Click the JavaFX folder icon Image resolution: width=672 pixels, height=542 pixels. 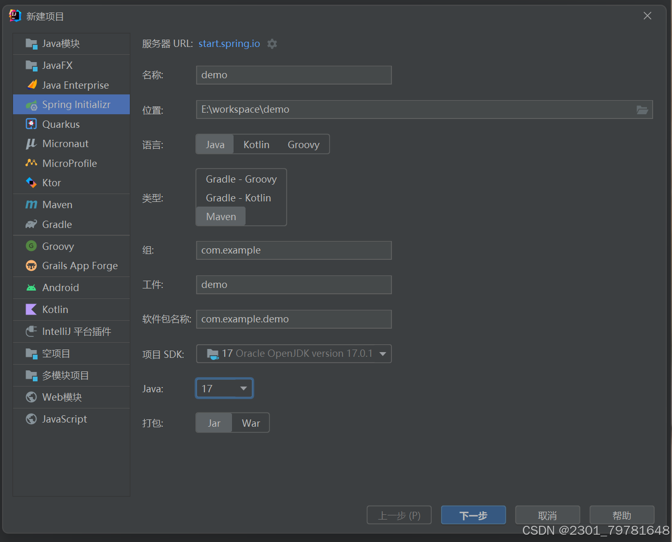point(31,66)
